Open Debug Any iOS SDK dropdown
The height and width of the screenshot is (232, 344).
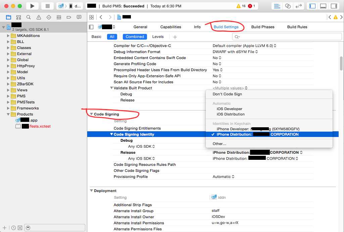142,146
